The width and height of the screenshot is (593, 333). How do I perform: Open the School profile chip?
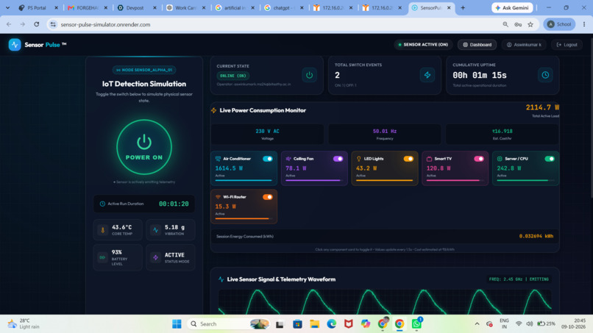click(x=559, y=24)
